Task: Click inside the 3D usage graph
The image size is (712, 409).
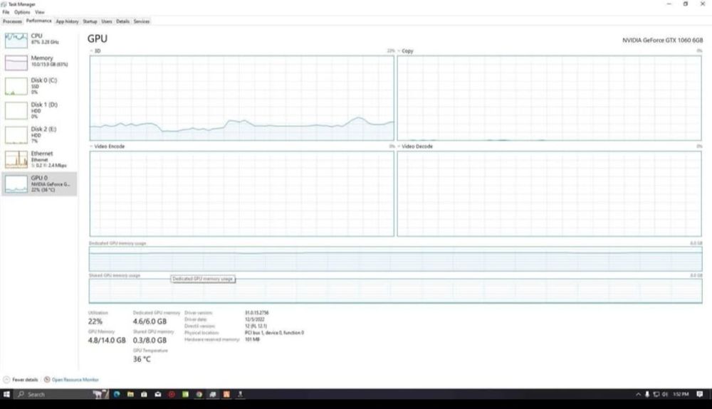Action: [x=241, y=98]
